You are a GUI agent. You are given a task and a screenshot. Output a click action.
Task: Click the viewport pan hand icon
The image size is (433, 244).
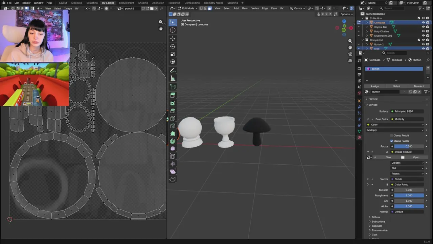[x=350, y=47]
